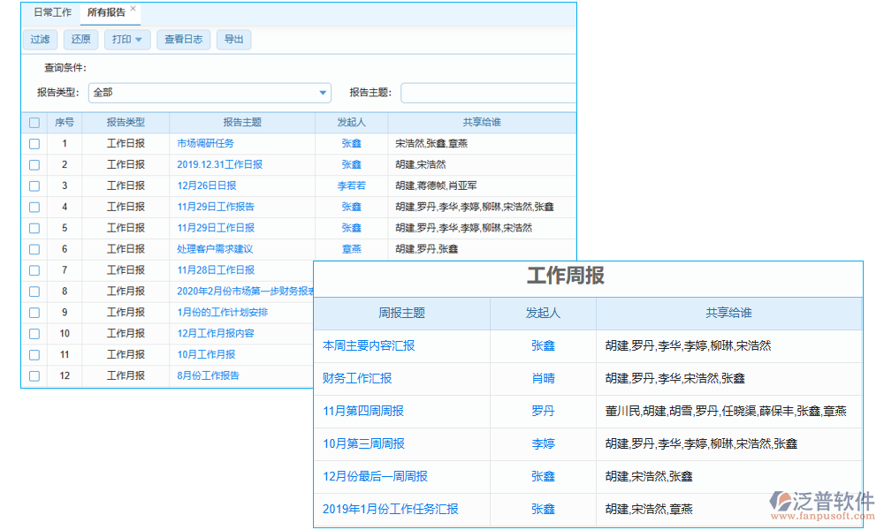Click initiator 肖晴 in 财务工作汇报 row
Screen dimensions: 884x530
click(542, 380)
